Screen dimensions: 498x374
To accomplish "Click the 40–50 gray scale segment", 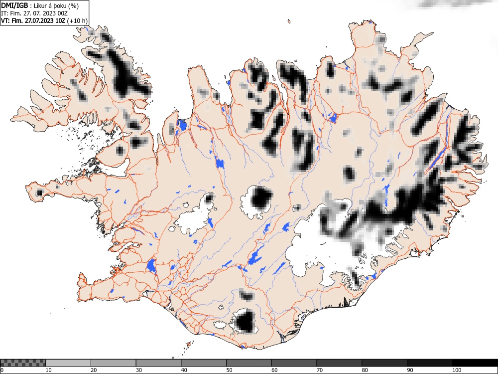I will click(204, 363).
